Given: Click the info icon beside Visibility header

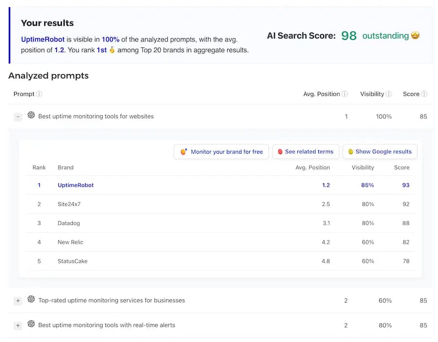Looking at the screenshot, I should [x=388, y=94].
